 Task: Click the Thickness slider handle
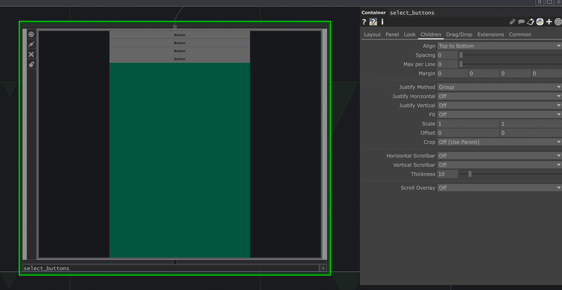(470, 174)
